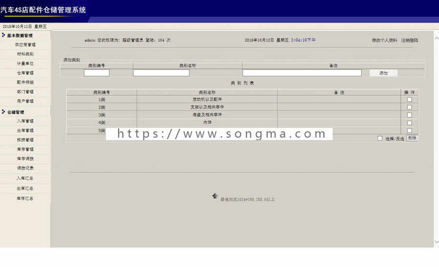Screen dimensions: 439x267
Task: Open 供应商管理 in the sidebar
Action: point(25,44)
